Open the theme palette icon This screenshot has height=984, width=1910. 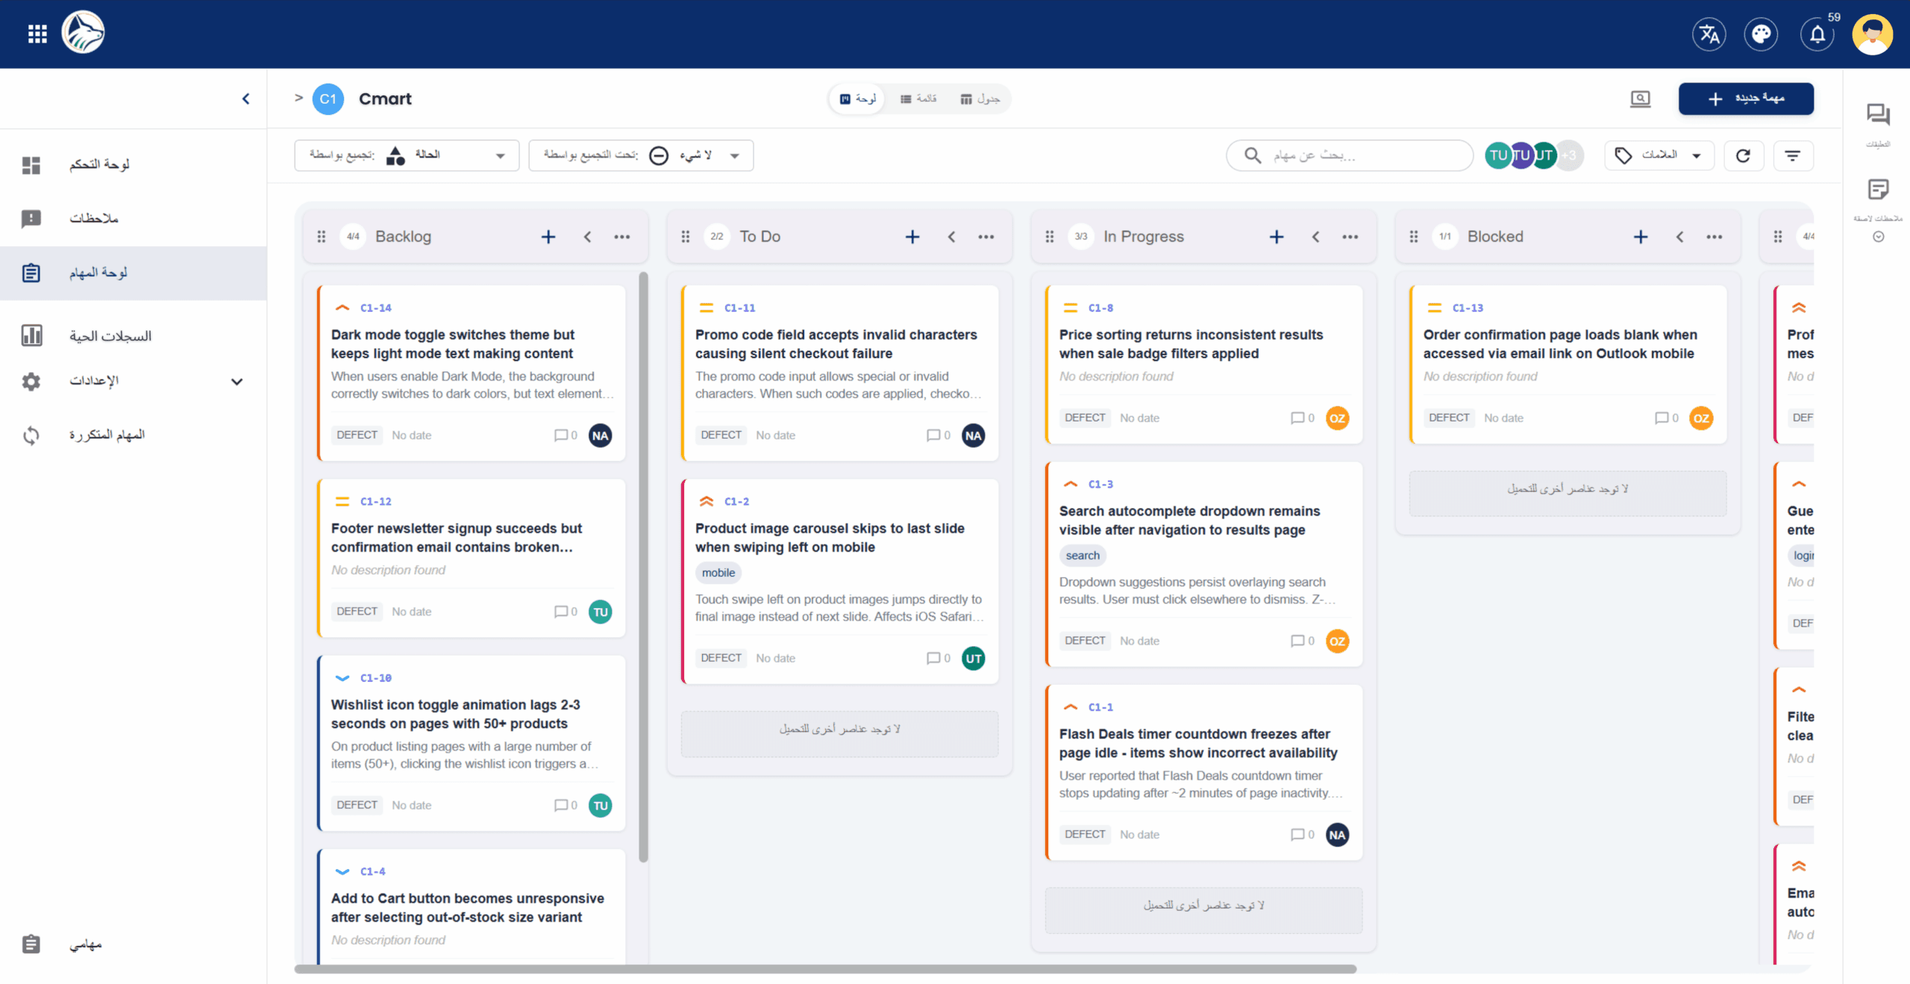1761,34
